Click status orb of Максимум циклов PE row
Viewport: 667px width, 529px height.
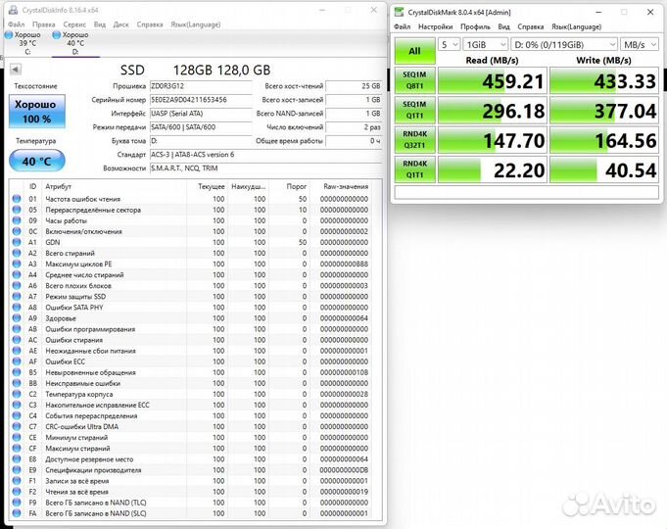tap(17, 264)
